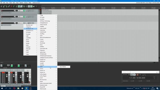Expand the Categories submenu
Screen dimensions: 160x90
pos(30,27)
